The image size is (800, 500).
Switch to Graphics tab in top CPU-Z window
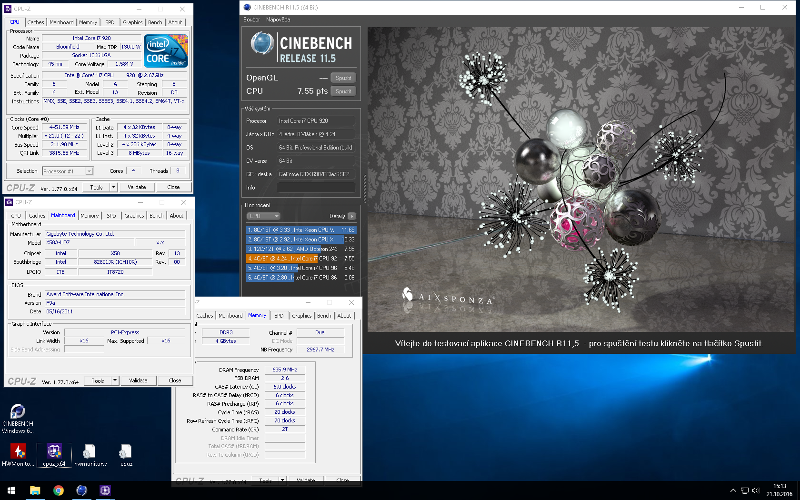[132, 22]
